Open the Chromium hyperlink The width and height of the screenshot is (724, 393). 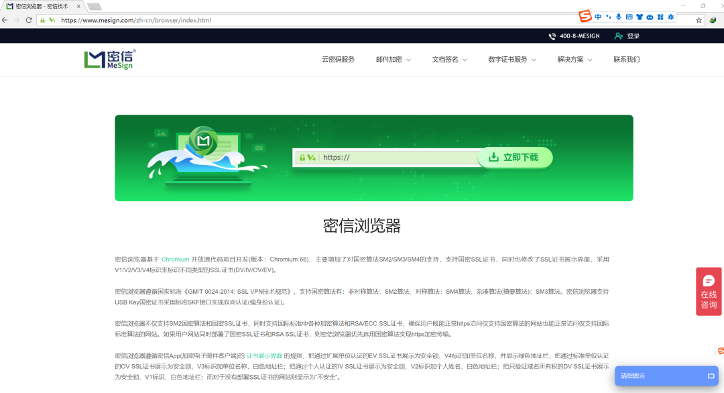pyautogui.click(x=175, y=260)
